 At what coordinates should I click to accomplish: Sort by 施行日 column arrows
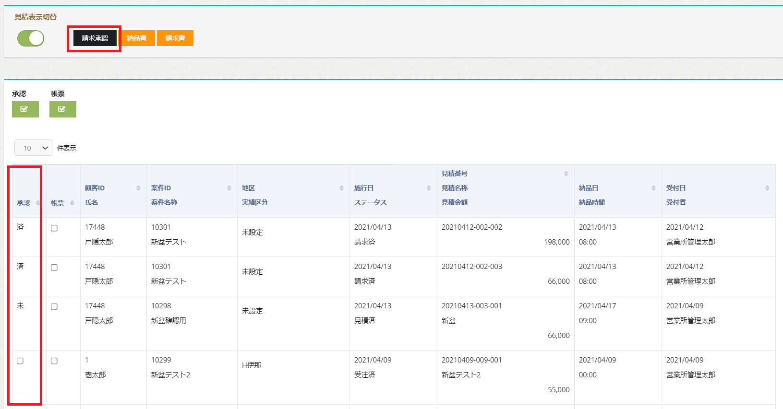click(429, 188)
